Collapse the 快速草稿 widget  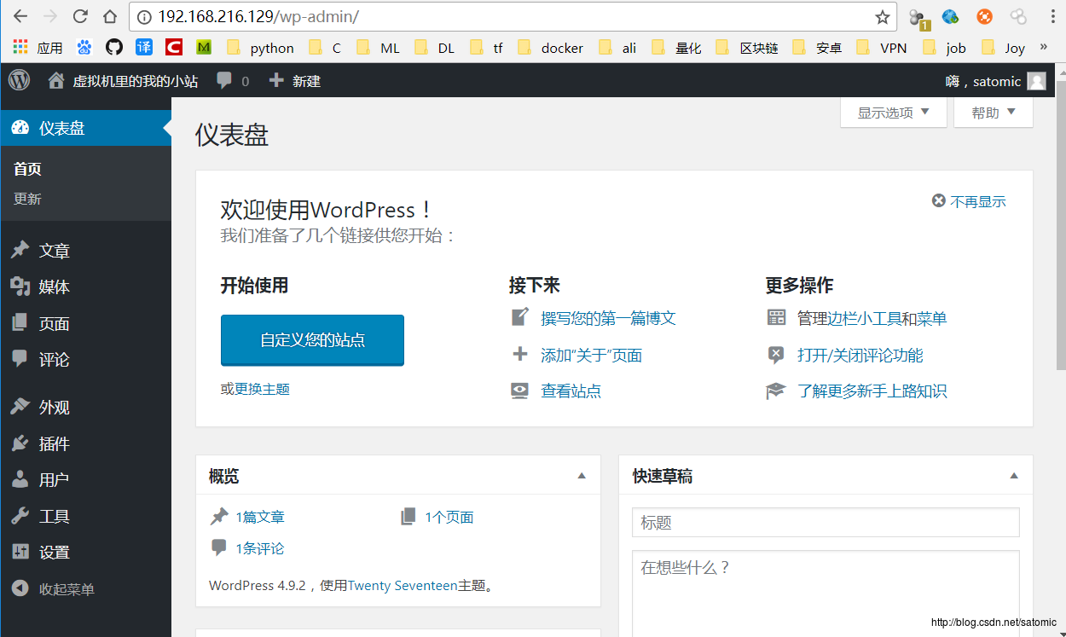(x=1014, y=476)
